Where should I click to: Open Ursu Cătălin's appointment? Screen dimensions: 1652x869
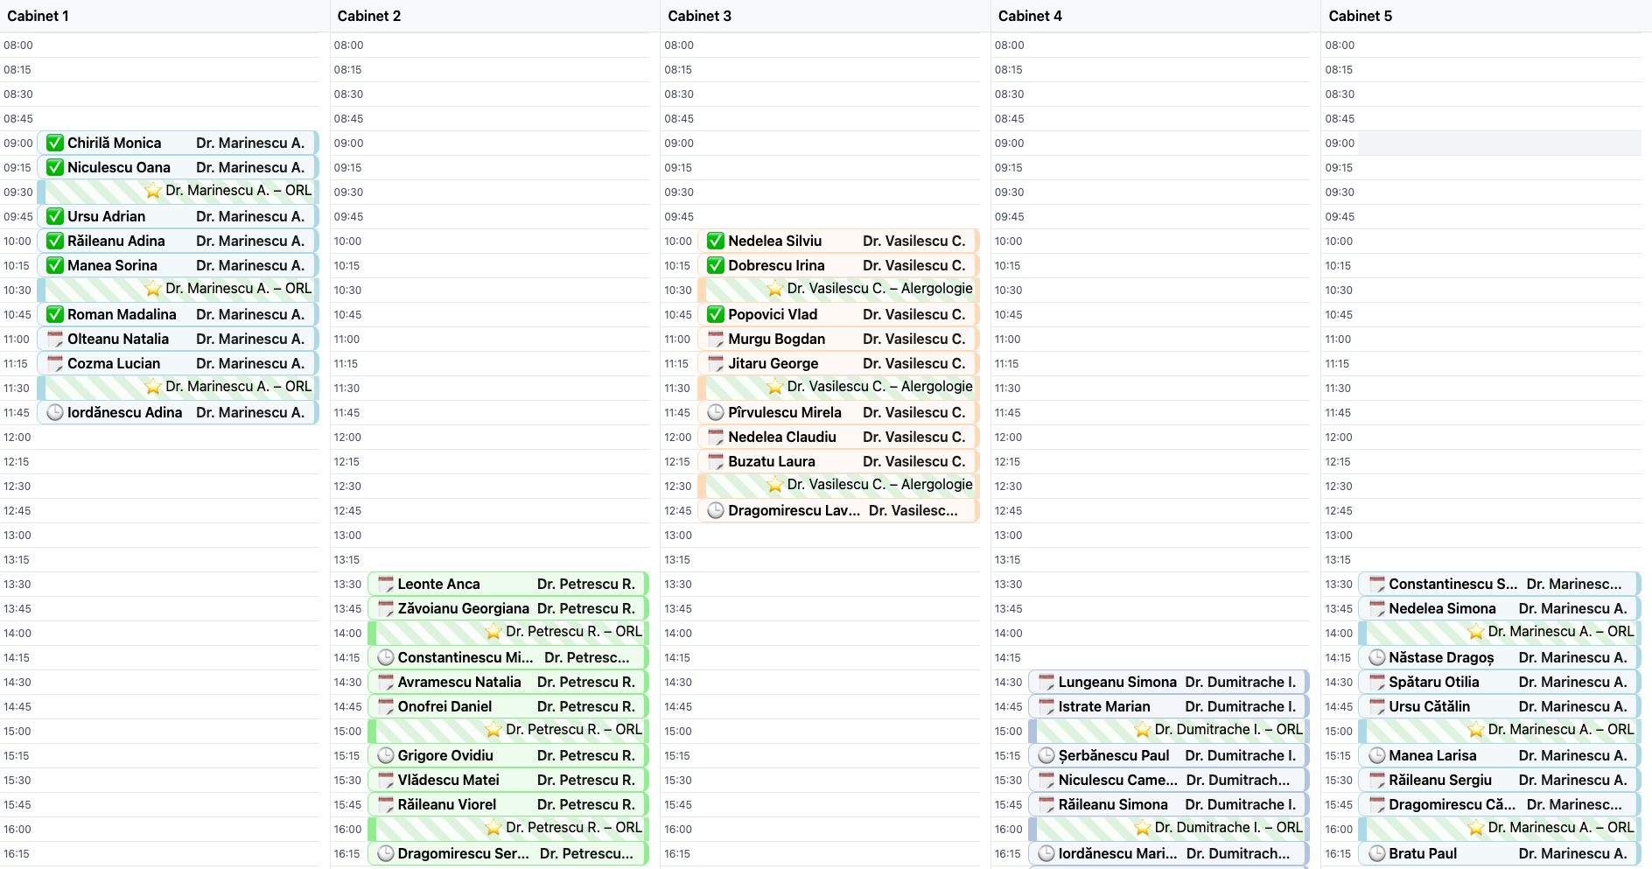pos(1500,706)
